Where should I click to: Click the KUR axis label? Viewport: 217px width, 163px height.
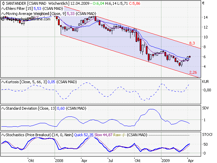pyautogui.click(x=205, y=82)
